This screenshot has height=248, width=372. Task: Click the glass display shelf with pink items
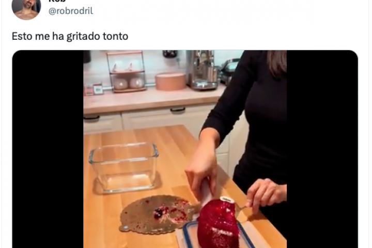pos(127,72)
